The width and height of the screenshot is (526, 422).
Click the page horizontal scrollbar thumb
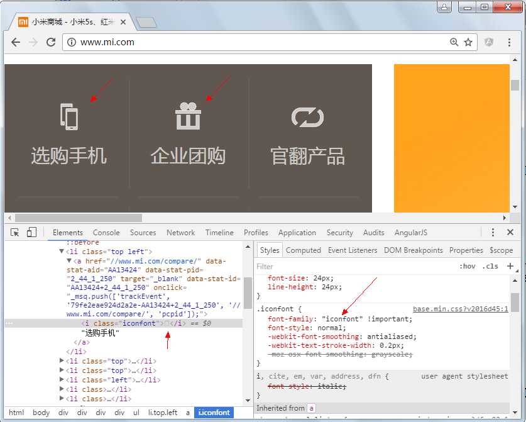click(79, 218)
